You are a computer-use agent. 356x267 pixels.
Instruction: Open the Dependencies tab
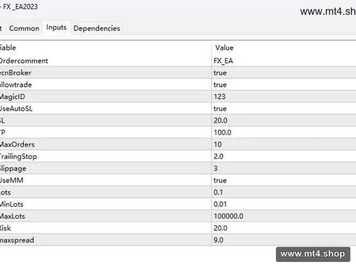click(97, 28)
